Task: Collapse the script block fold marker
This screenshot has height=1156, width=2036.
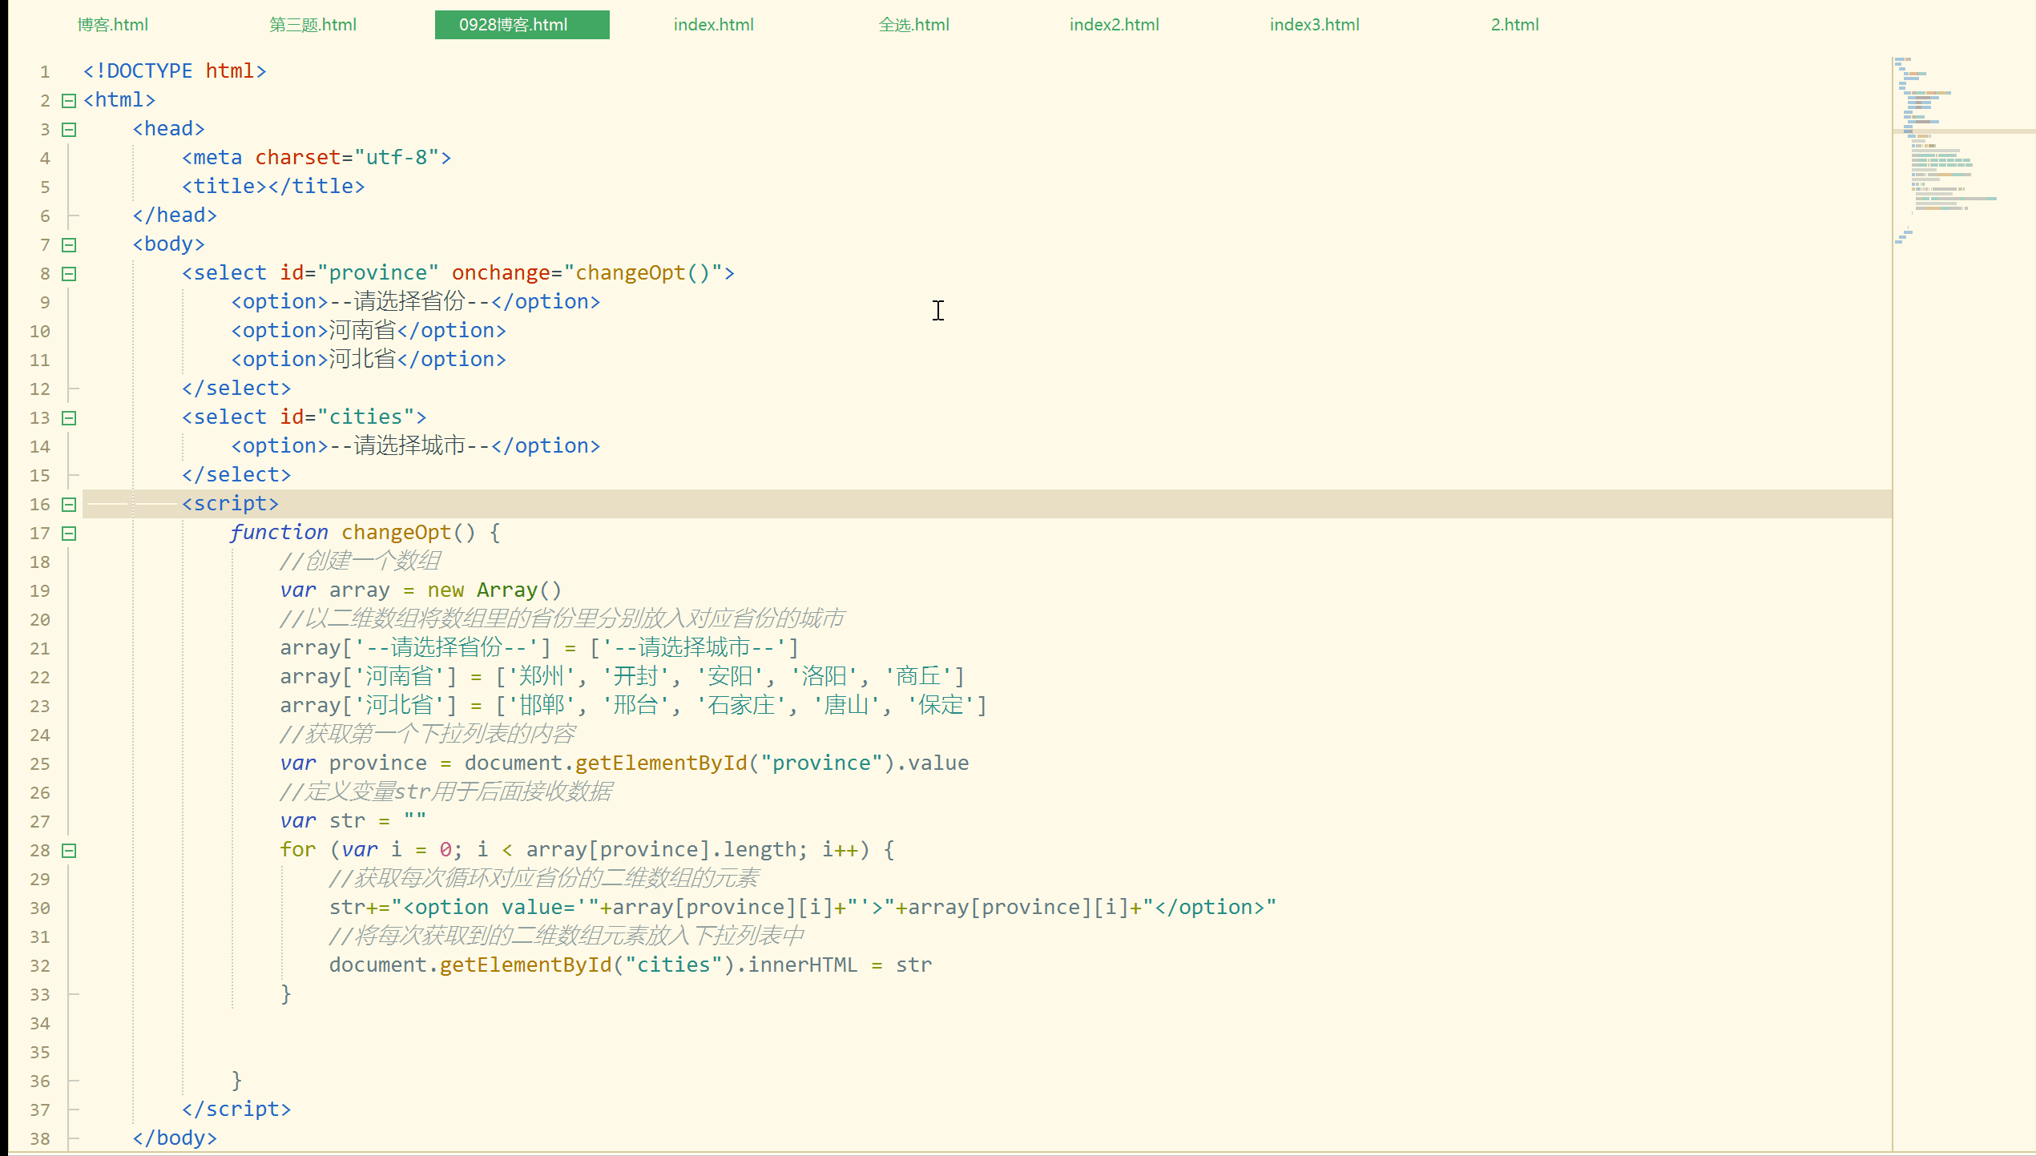Action: click(x=69, y=505)
